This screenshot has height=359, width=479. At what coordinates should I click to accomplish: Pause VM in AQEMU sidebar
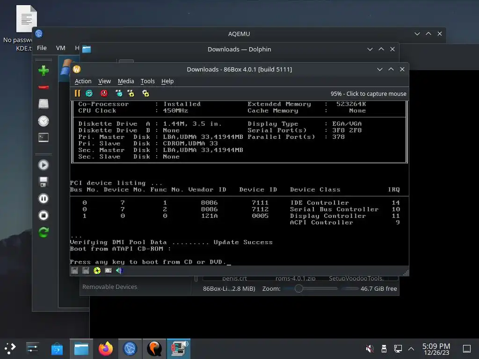(x=44, y=199)
